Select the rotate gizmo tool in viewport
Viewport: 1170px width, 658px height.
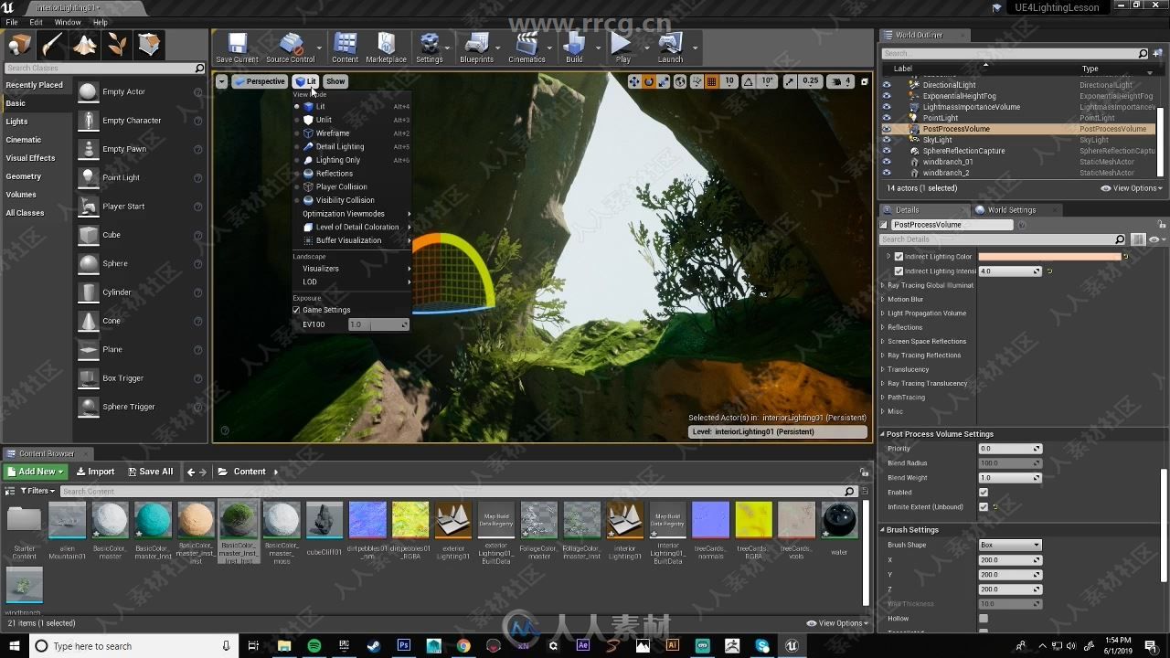(x=649, y=81)
